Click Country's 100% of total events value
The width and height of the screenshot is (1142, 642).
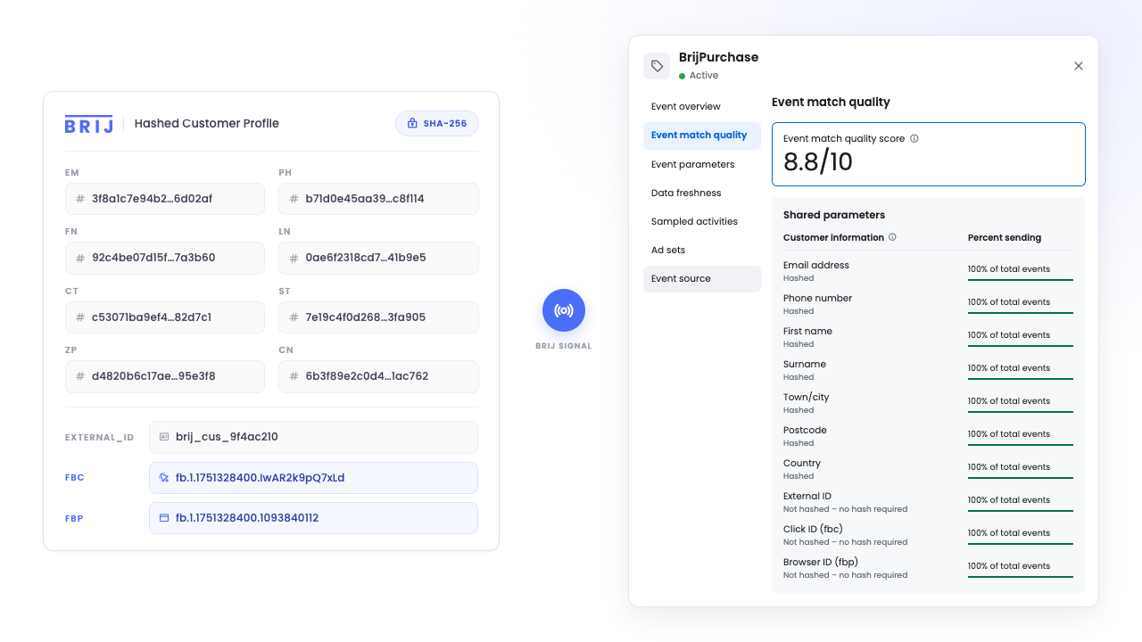coord(1009,467)
